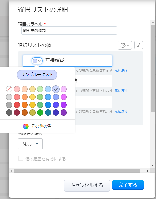Select the medium green swatch in third row

pyautogui.click(x=40, y=105)
